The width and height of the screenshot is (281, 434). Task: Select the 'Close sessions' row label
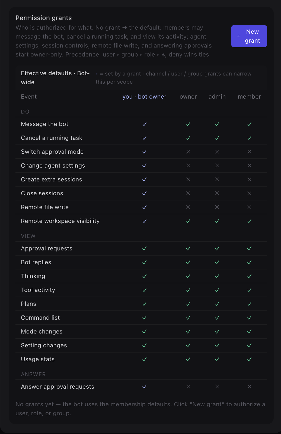(42, 193)
